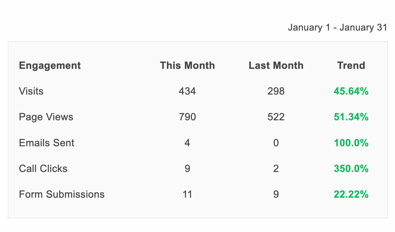This screenshot has height=232, width=395.
Task: Click Visits this month value 434
Action: tap(187, 91)
